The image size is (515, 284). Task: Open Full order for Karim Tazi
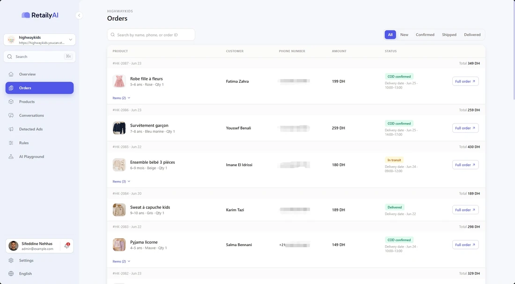465,210
